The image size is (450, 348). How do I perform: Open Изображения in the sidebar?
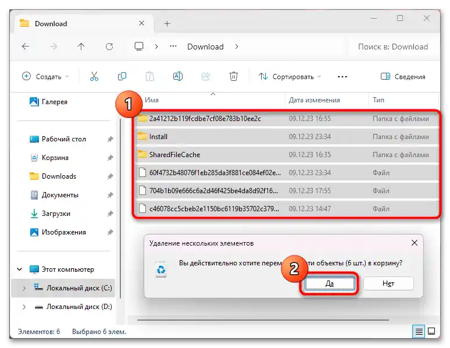[x=58, y=232]
